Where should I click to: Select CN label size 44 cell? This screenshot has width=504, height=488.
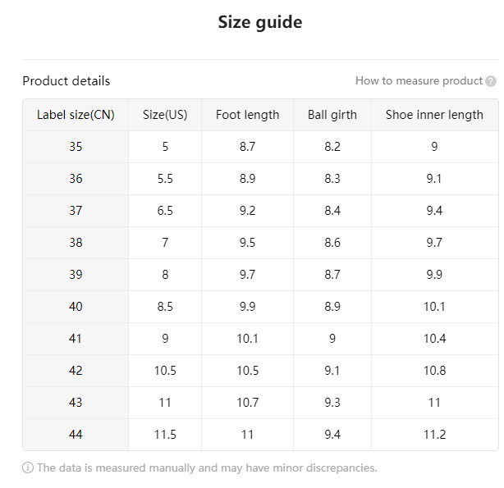76,435
